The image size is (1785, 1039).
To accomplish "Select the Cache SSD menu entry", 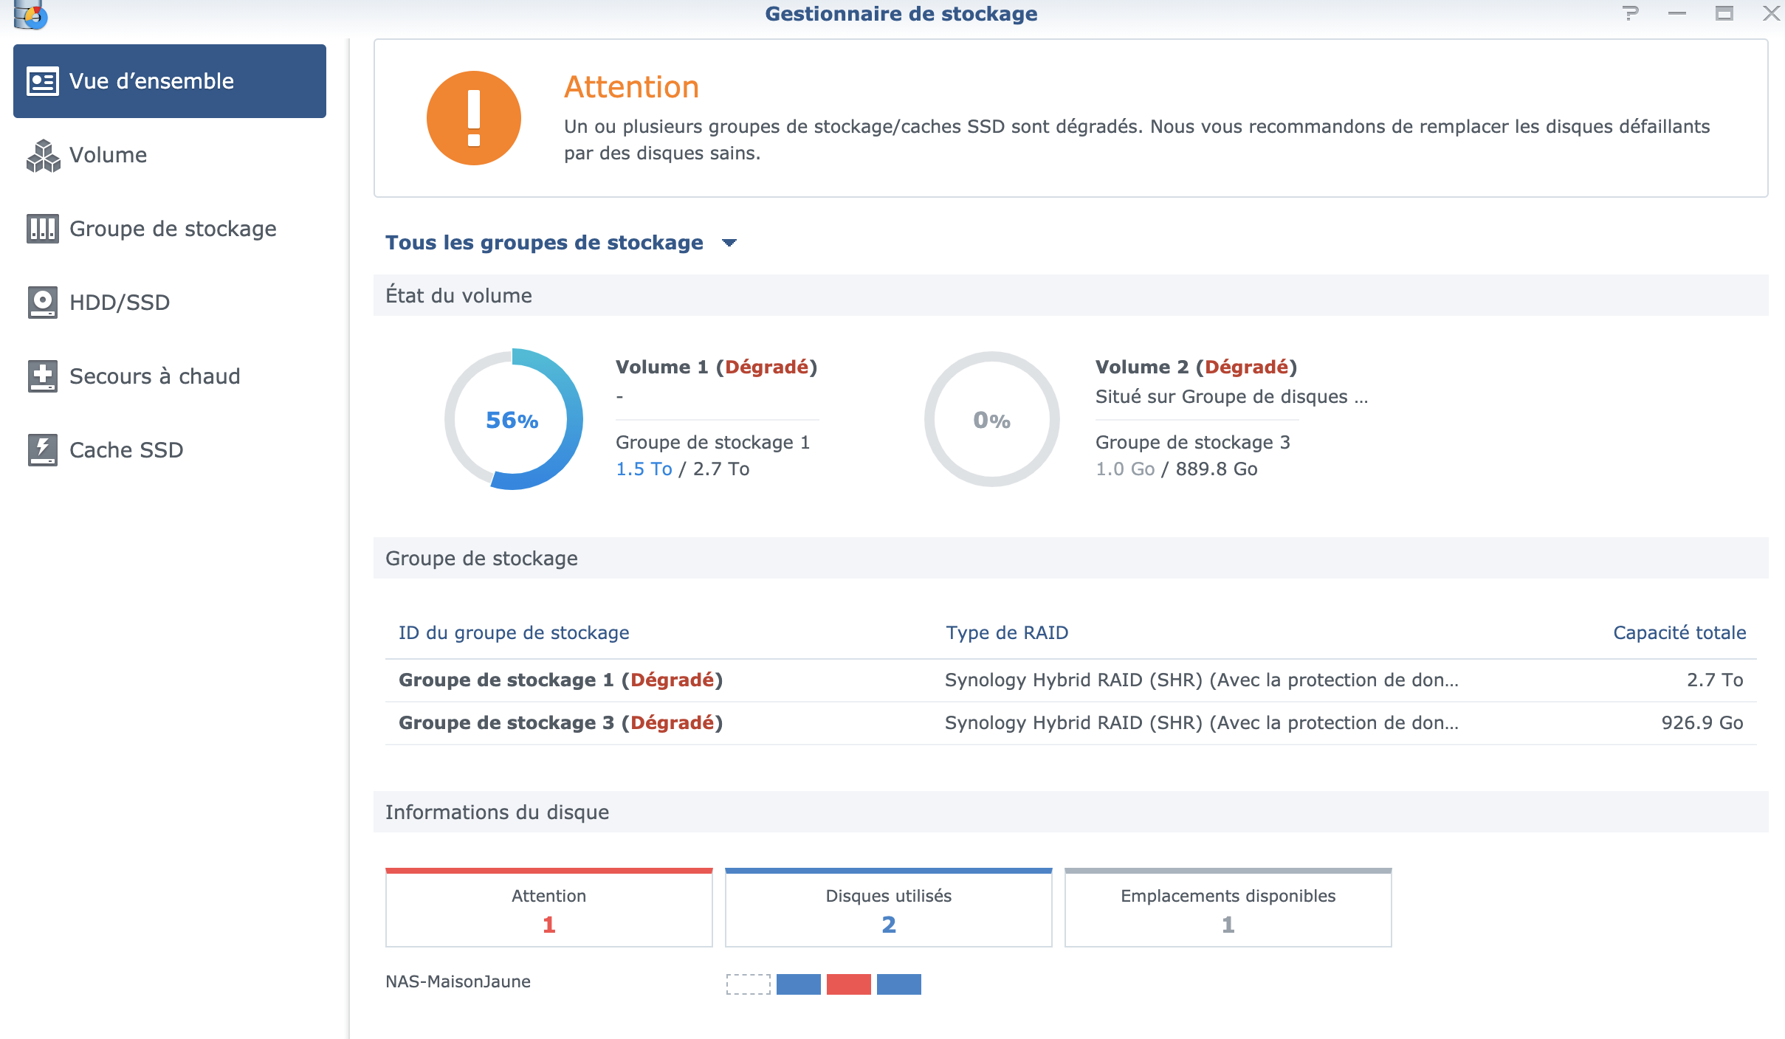I will [x=126, y=450].
